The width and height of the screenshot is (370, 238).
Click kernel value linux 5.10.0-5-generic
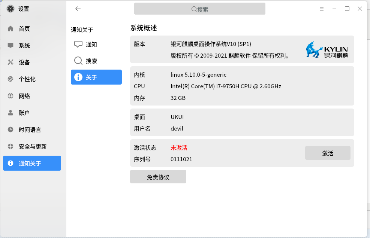198,75
